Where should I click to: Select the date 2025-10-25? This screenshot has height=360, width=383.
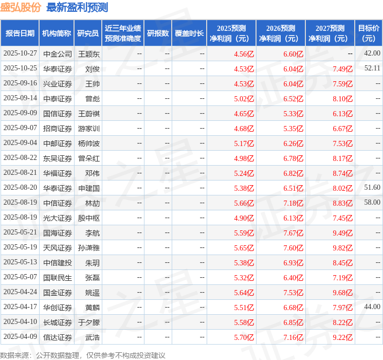(20, 68)
